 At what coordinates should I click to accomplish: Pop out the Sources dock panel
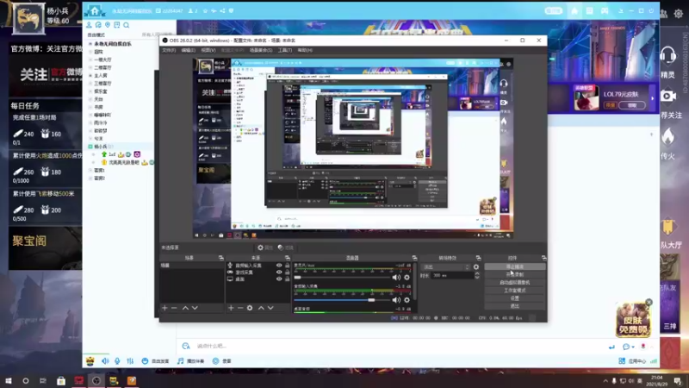(288, 258)
